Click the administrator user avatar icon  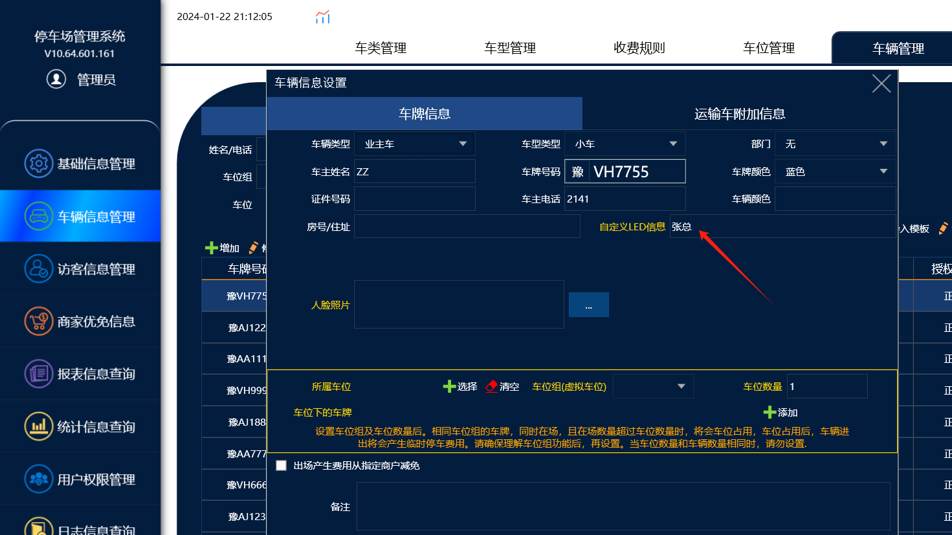pyautogui.click(x=56, y=79)
